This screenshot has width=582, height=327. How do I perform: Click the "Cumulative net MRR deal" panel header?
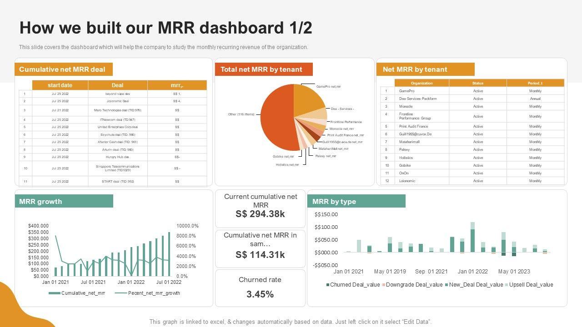pyautogui.click(x=64, y=69)
